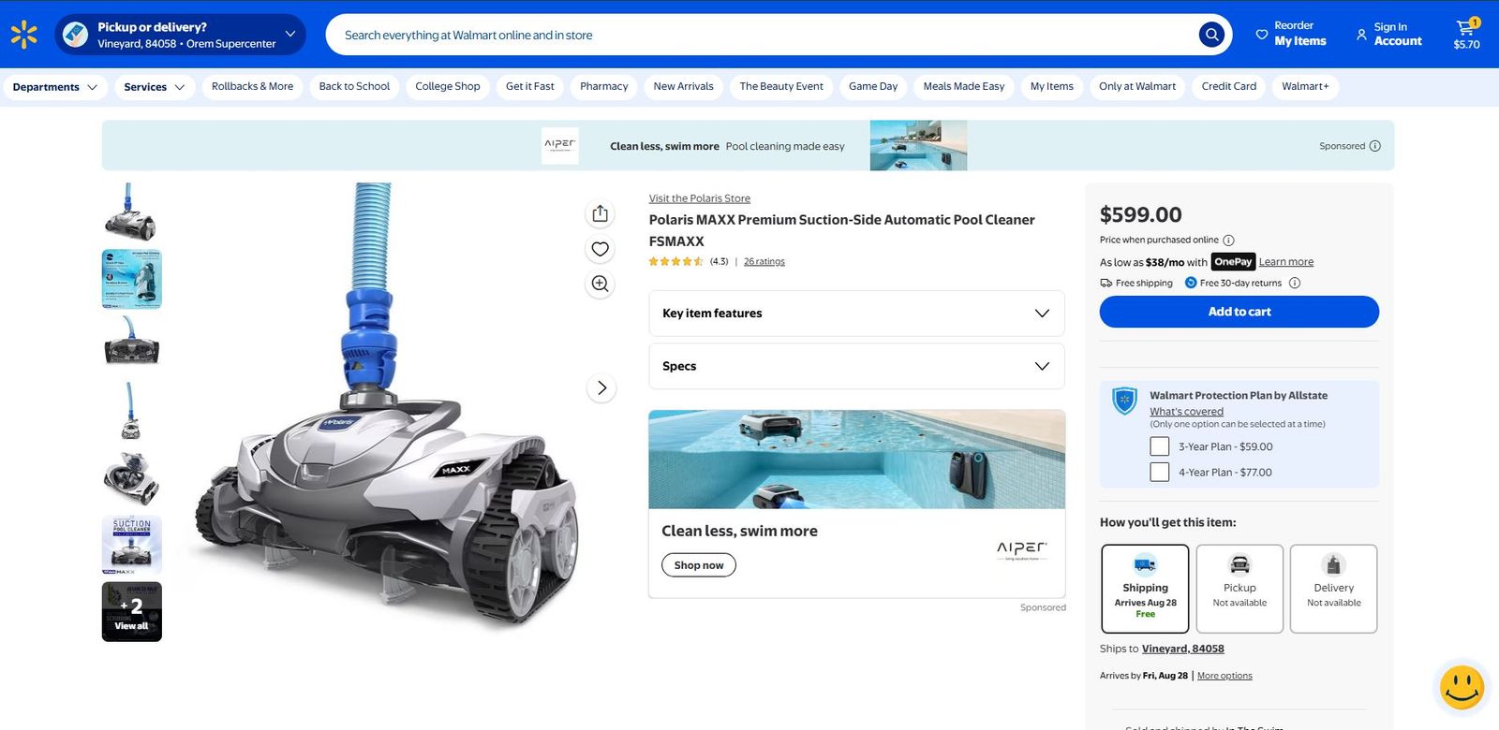
Task: Open Only at Walmart nav item
Action: click(x=1137, y=86)
